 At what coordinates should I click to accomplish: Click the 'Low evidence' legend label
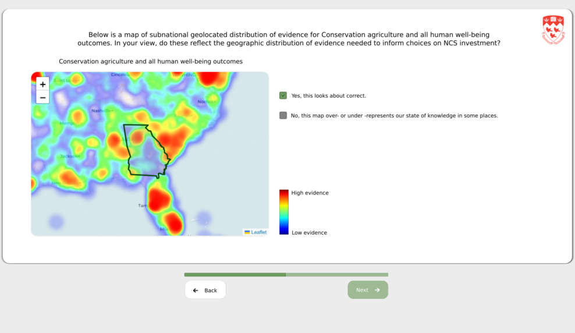[309, 233]
